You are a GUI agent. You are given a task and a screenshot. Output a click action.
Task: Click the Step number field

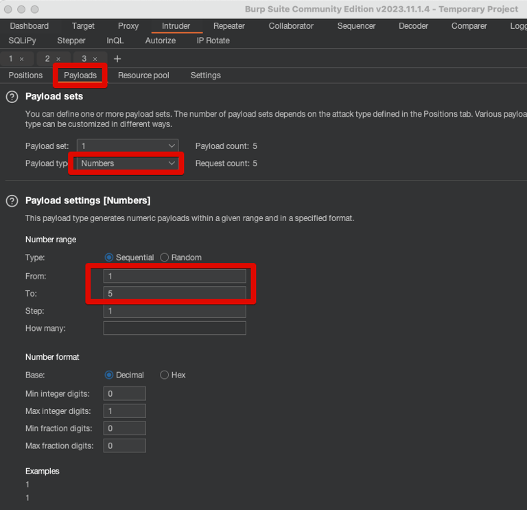175,311
